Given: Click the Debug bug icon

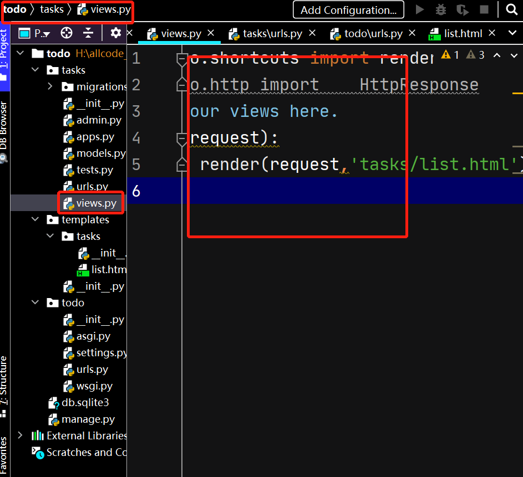Looking at the screenshot, I should 440,9.
